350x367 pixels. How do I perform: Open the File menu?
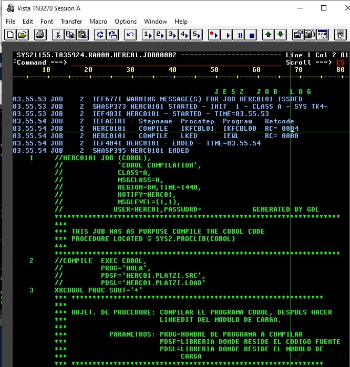[x=11, y=22]
